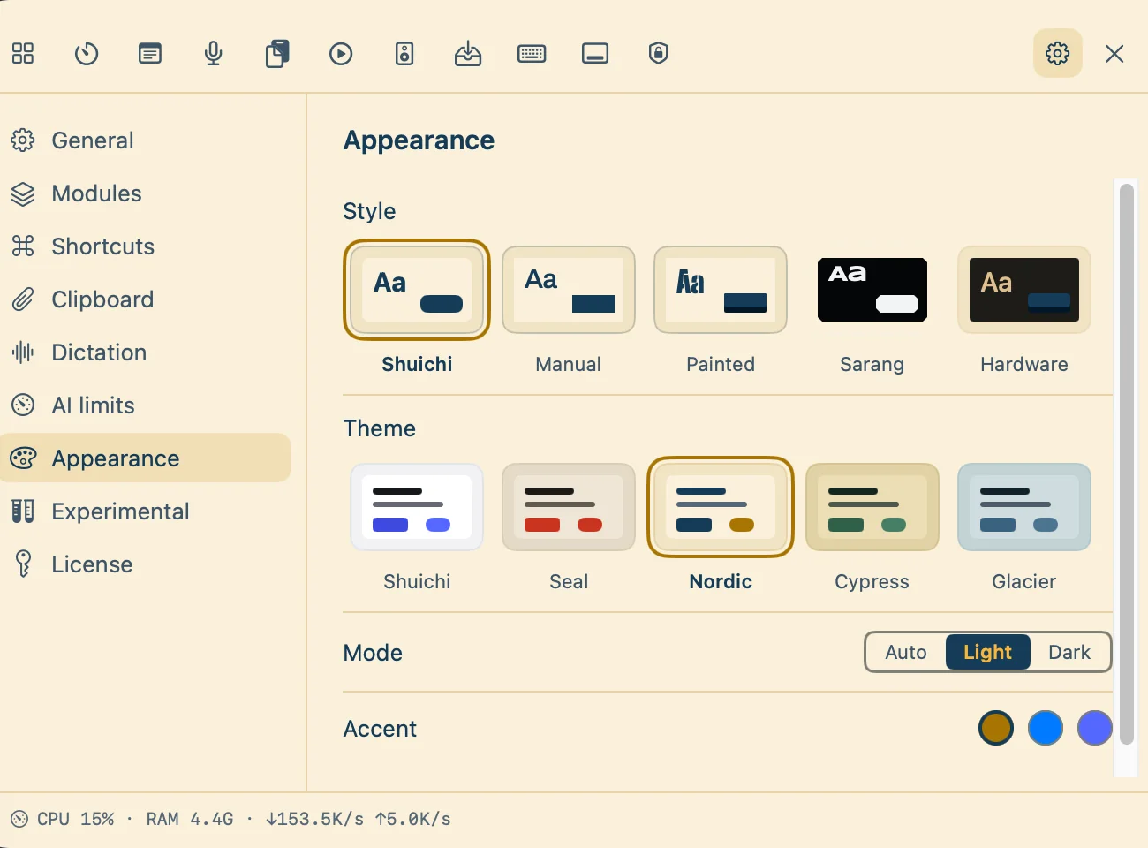Click the highlighted settings gear button
The image size is (1148, 848).
pos(1058,53)
